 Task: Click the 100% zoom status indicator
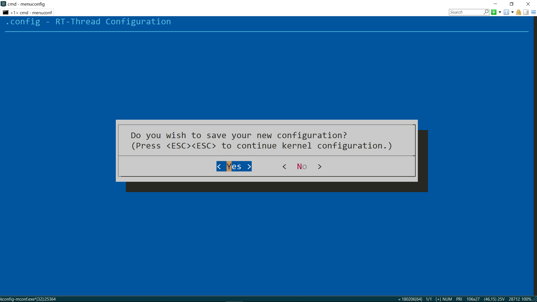click(526, 299)
